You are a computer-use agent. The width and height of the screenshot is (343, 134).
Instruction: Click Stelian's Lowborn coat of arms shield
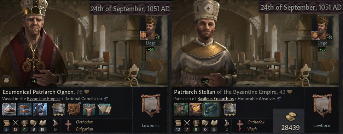[321, 105]
